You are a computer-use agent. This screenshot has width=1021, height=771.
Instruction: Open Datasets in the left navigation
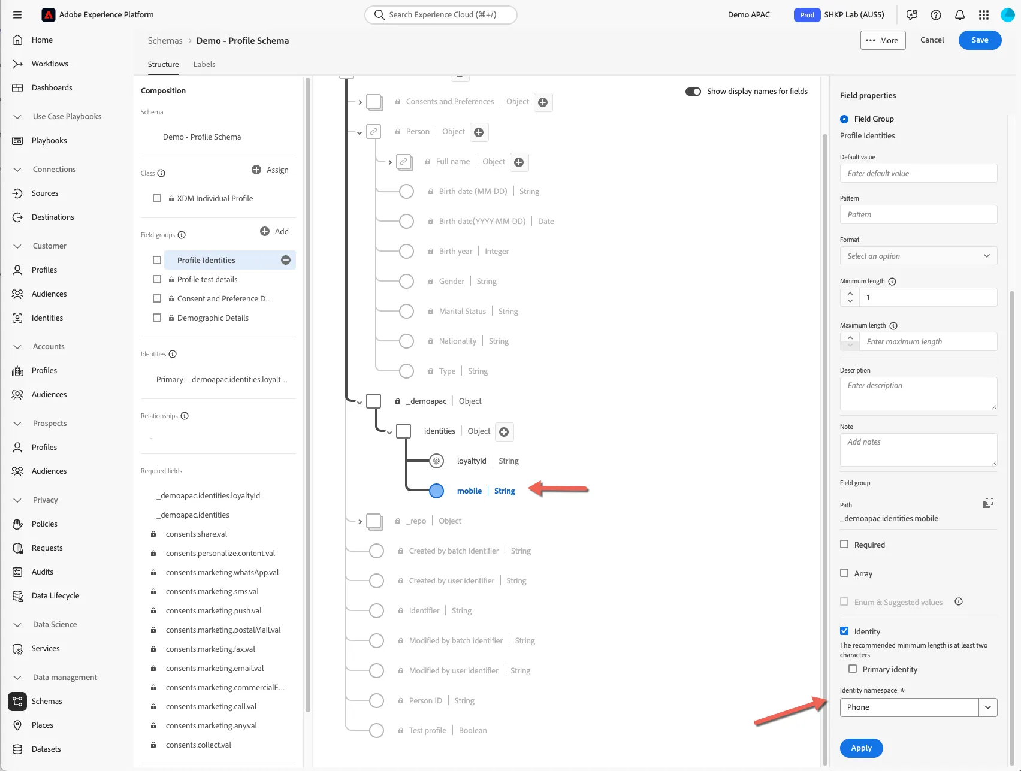[x=46, y=749]
